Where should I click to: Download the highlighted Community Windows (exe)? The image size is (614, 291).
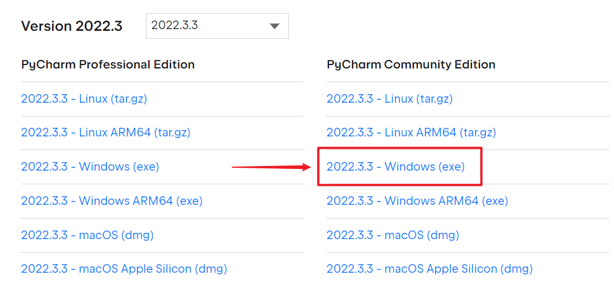(x=395, y=167)
